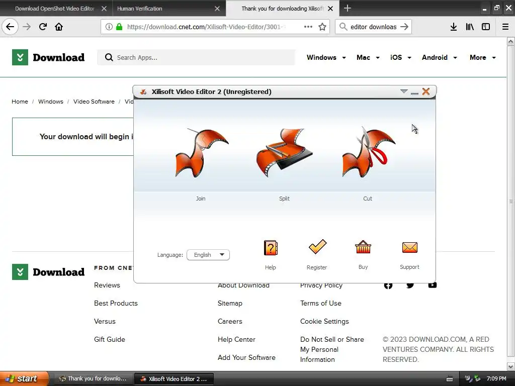Open page actions three-dots menu in URL bar

tap(308, 27)
